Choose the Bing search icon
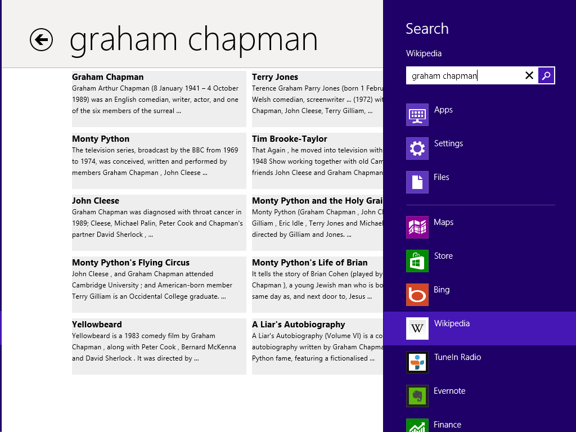The width and height of the screenshot is (576, 432). [417, 295]
